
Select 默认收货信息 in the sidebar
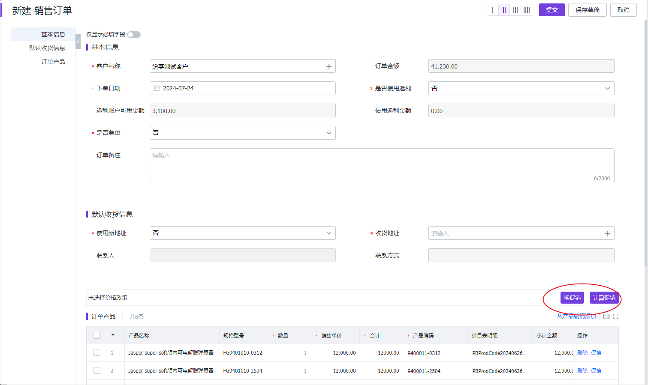[x=47, y=48]
